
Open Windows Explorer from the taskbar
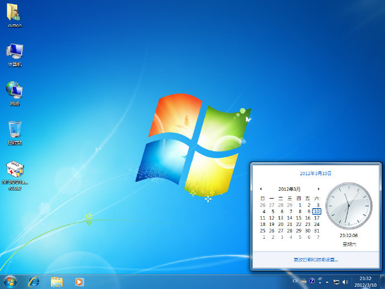pos(57,282)
